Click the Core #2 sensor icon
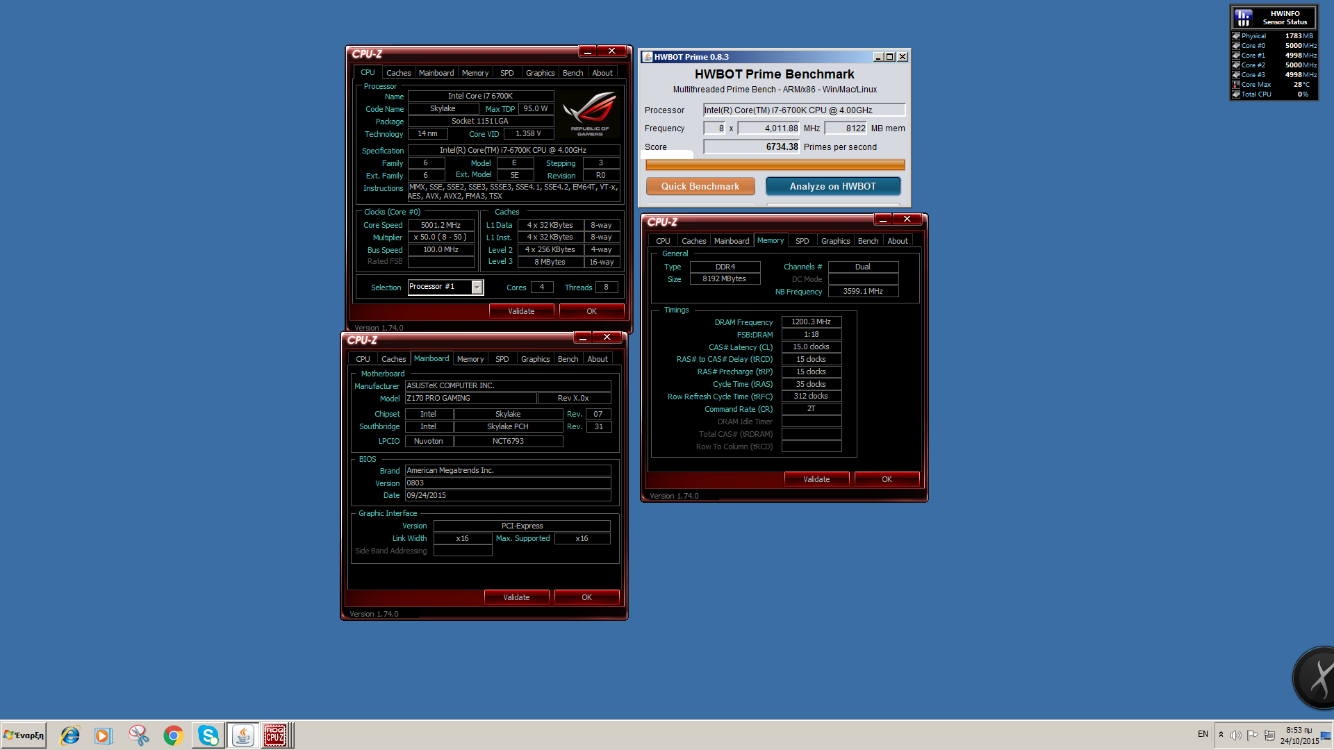Screen dimensions: 1334x750 [x=1236, y=65]
